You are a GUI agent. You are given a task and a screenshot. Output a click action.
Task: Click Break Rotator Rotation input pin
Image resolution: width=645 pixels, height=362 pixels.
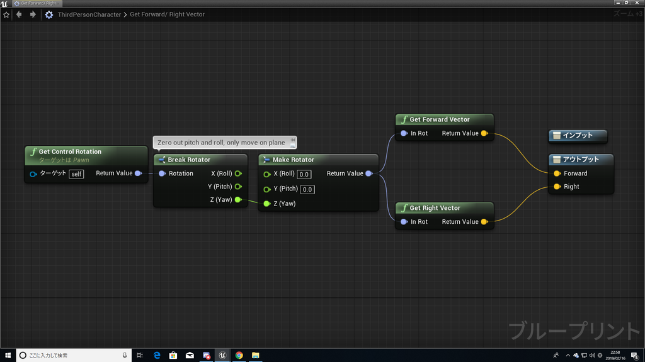162,173
